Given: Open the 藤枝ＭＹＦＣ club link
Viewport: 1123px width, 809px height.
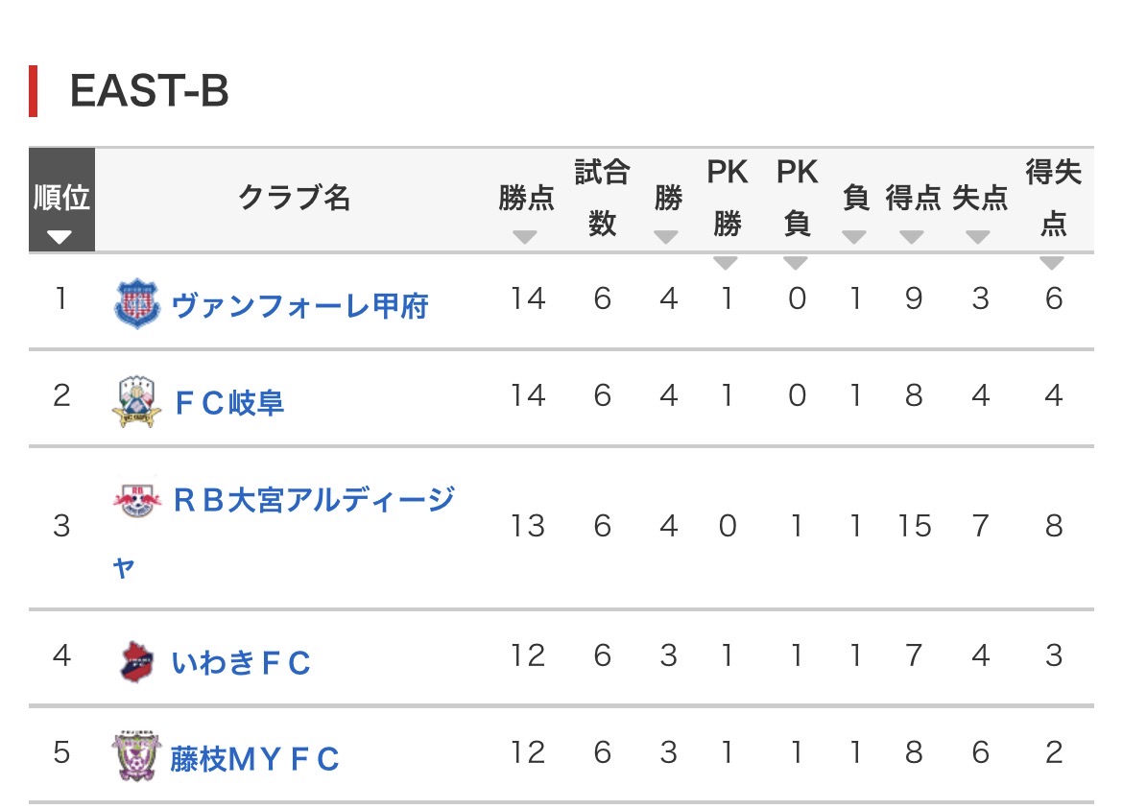Looking at the screenshot, I should [254, 758].
